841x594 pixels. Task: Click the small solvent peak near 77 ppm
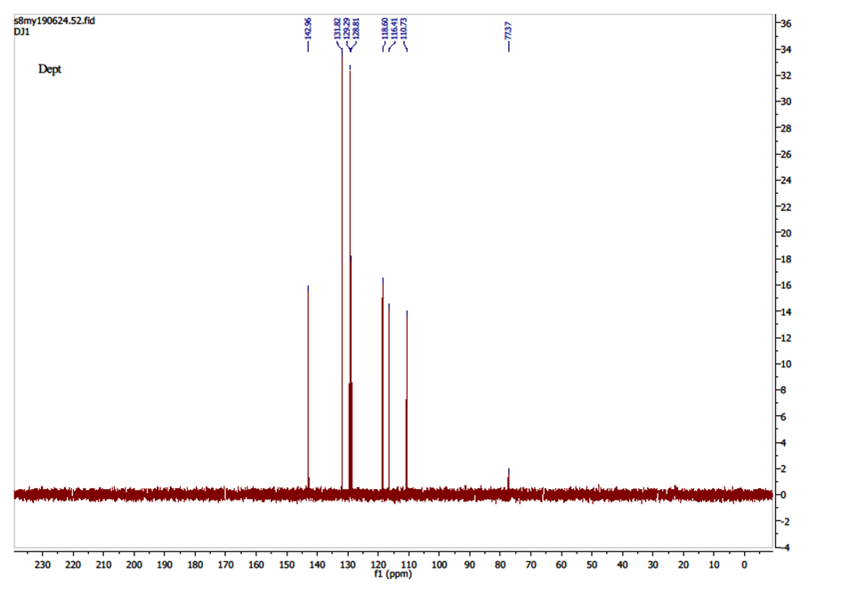coord(508,480)
